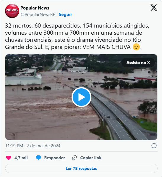This screenshot has height=177, width=162.
Task: Click the blue reply bubble icon
Action: tap(38, 158)
